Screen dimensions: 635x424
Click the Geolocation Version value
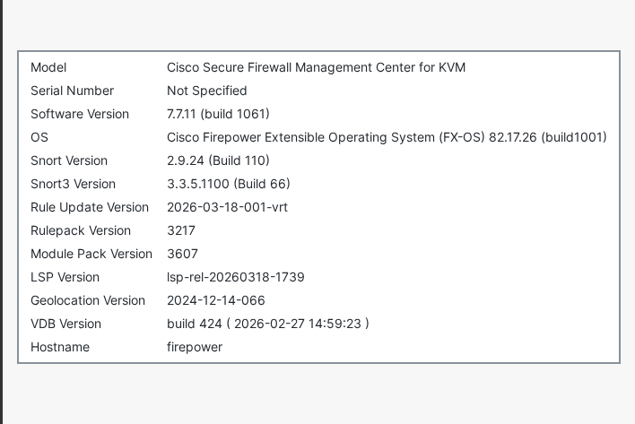(215, 300)
